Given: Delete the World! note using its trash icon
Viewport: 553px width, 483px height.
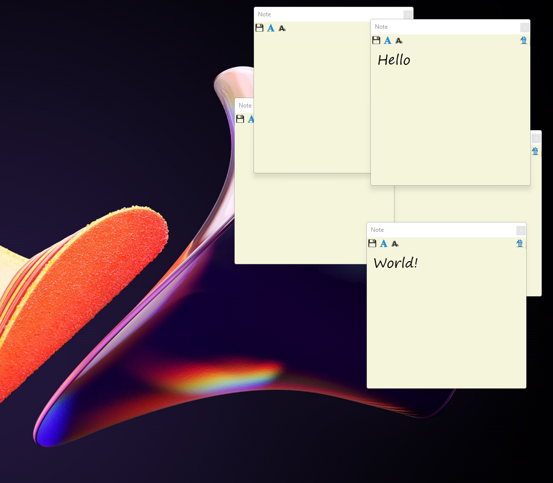Looking at the screenshot, I should [x=520, y=243].
